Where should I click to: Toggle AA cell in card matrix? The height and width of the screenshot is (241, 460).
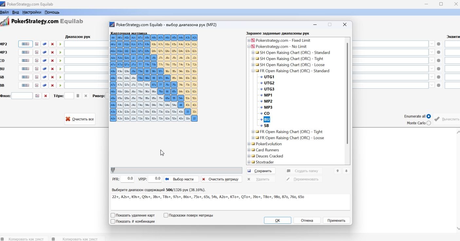(x=113, y=38)
